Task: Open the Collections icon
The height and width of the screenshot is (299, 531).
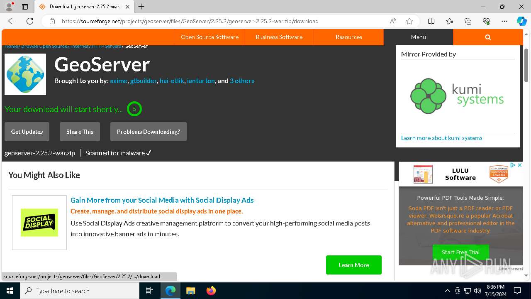Action: [x=468, y=21]
